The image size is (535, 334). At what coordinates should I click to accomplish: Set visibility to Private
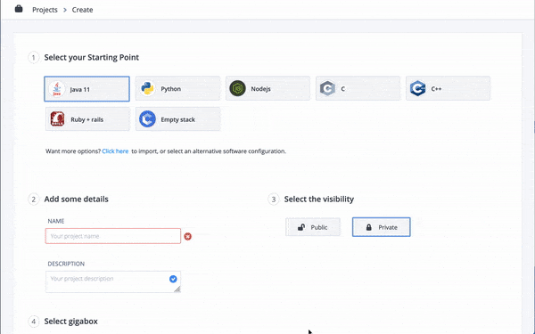[381, 227]
